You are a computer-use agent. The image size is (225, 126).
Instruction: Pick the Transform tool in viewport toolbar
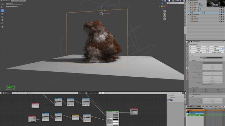click(2, 20)
